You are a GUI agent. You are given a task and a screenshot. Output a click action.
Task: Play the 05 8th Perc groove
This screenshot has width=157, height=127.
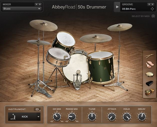coord(117,7)
